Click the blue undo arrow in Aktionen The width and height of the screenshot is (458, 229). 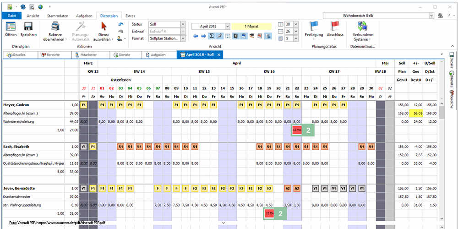[120, 25]
